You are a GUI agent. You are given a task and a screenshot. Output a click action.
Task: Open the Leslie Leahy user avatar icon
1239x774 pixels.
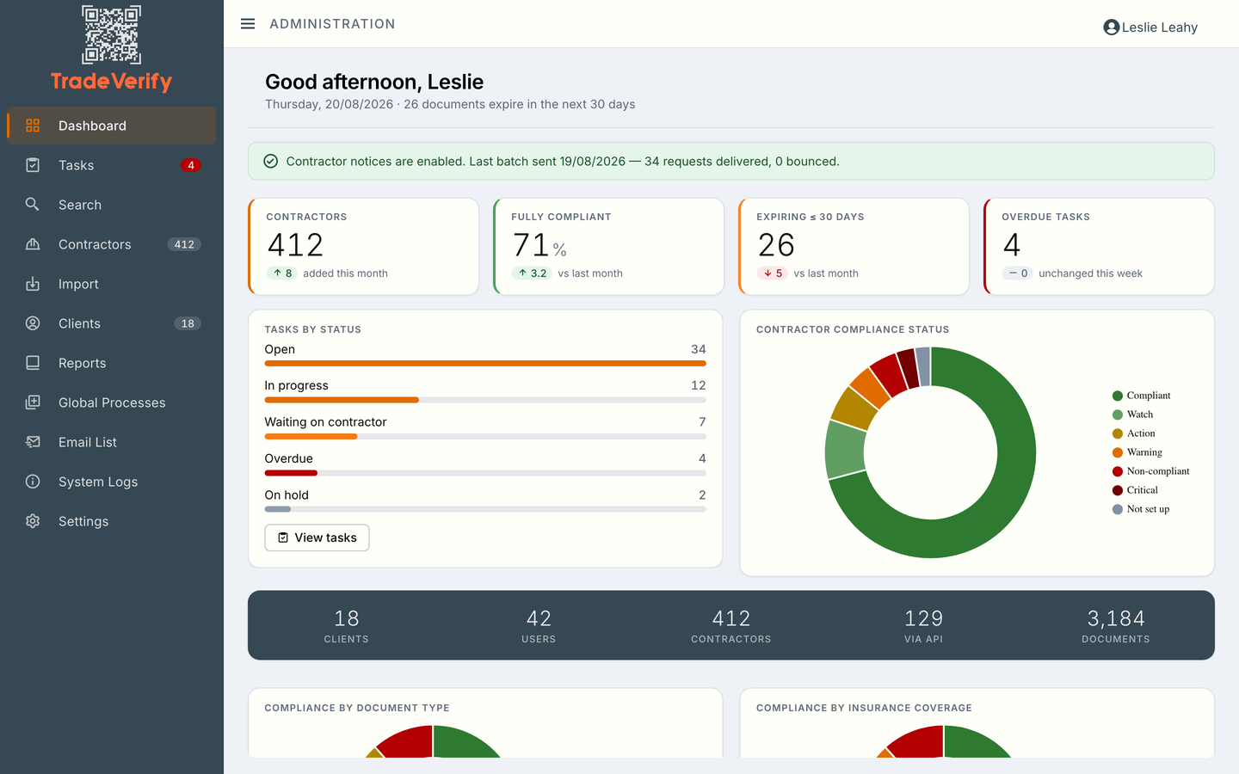point(1111,28)
